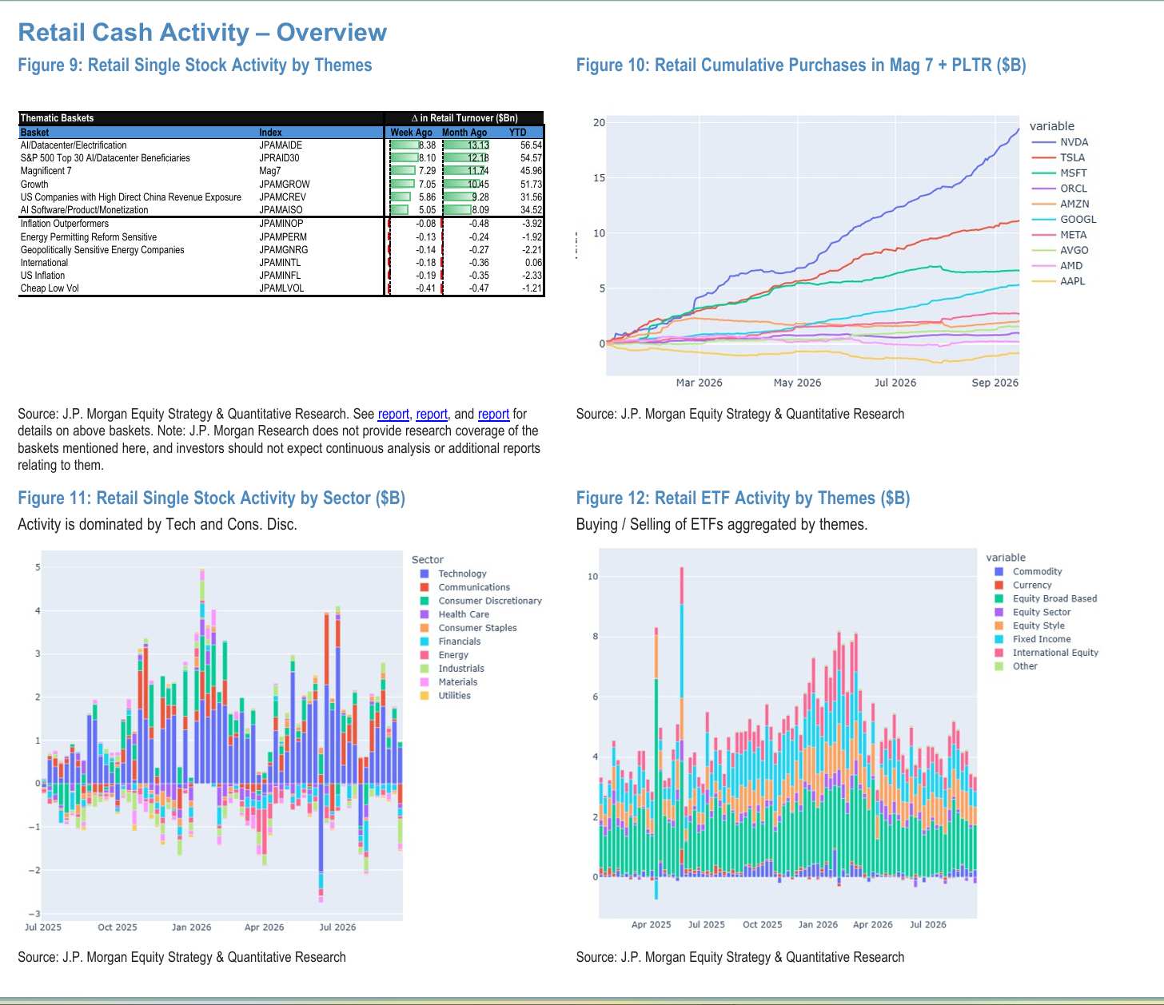The width and height of the screenshot is (1164, 1005).
Task: Click the NVDA line color swatch in the legend
Action: (1043, 142)
